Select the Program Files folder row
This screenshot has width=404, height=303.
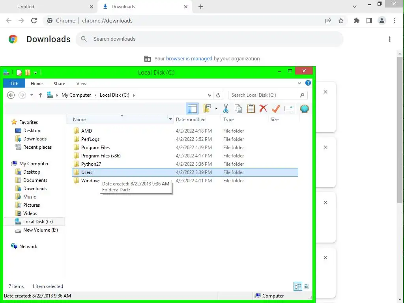(x=185, y=148)
